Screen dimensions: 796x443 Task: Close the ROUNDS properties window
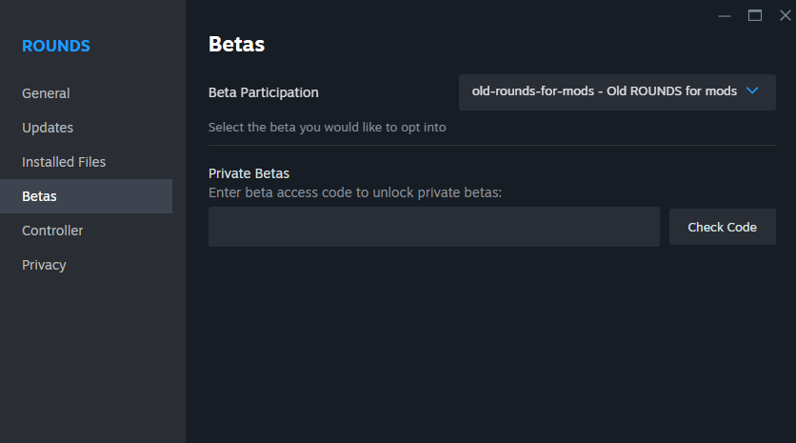click(785, 15)
